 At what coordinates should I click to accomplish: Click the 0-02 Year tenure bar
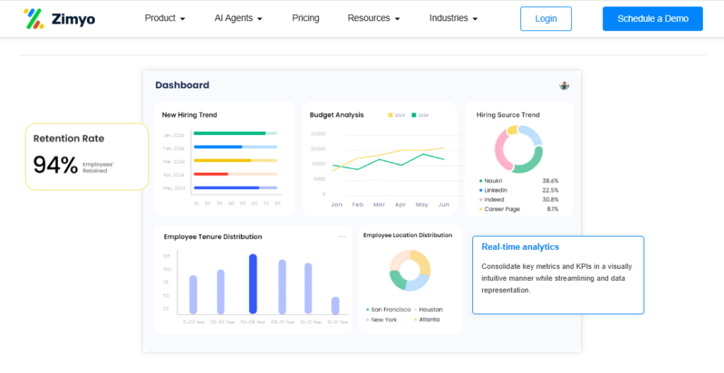[193, 295]
